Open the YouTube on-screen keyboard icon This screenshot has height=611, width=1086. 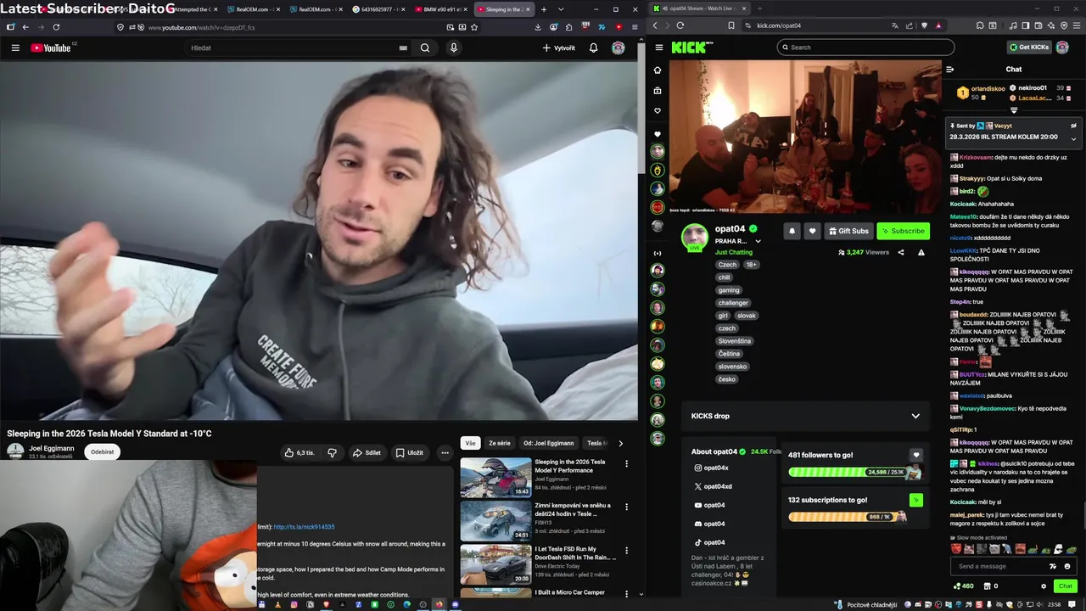pyautogui.click(x=403, y=48)
